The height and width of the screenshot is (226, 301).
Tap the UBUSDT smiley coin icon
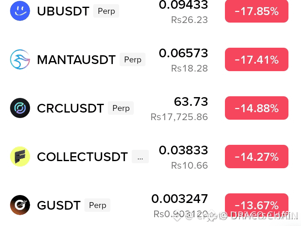pos(20,11)
